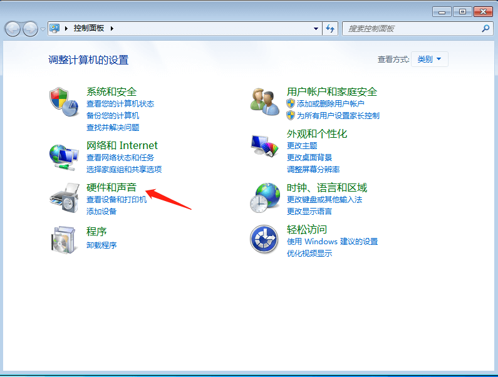Screen dimensions: 498x377
Task: Open the 网络和 Internet category
Action: (x=122, y=145)
